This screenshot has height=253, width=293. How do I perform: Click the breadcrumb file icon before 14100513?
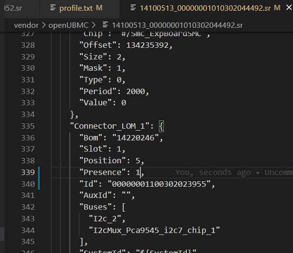coord(105,24)
